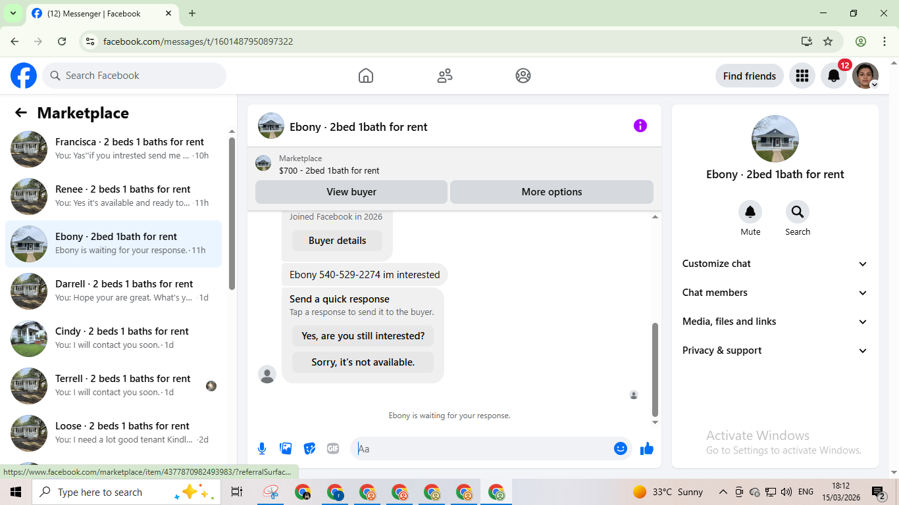Click the Search Facebook field
The height and width of the screenshot is (505, 899).
pyautogui.click(x=134, y=76)
